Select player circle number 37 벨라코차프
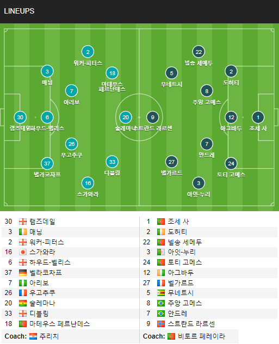The image size is (279, 344). (x=47, y=163)
